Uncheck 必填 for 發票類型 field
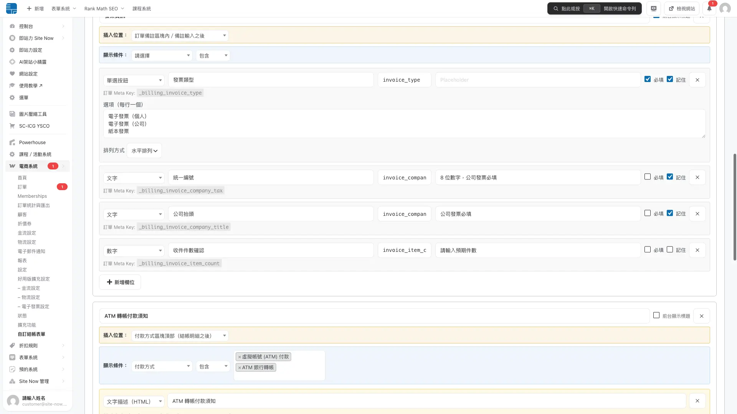The height and width of the screenshot is (414, 737). pos(648,79)
